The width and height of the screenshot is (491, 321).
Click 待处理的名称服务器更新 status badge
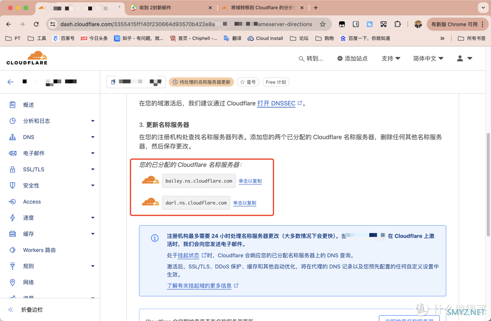coord(201,82)
